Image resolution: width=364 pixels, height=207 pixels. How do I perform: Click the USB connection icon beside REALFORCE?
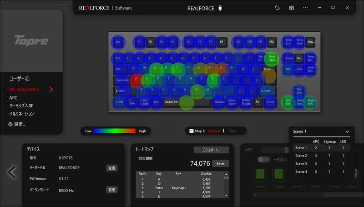click(x=220, y=8)
